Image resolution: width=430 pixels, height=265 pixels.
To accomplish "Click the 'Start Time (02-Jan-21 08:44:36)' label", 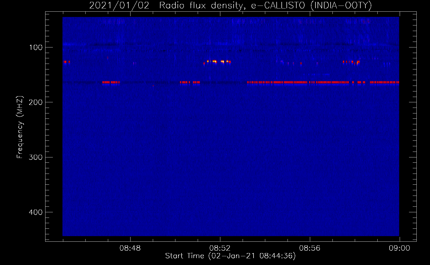I will click(x=230, y=256).
